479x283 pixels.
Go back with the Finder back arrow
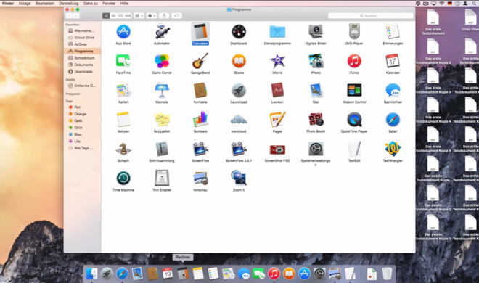[x=69, y=15]
